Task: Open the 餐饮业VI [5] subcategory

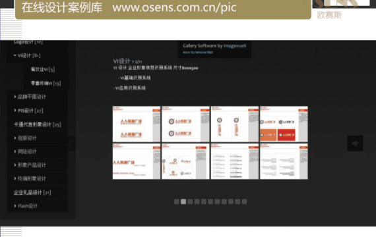Action: tap(43, 69)
